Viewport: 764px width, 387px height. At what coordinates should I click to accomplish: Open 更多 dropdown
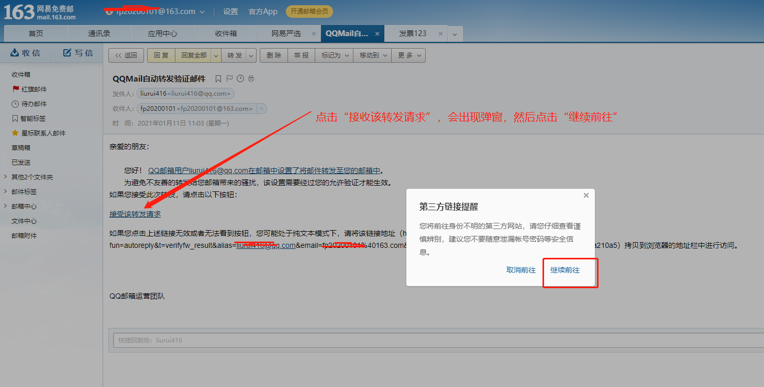click(x=408, y=55)
